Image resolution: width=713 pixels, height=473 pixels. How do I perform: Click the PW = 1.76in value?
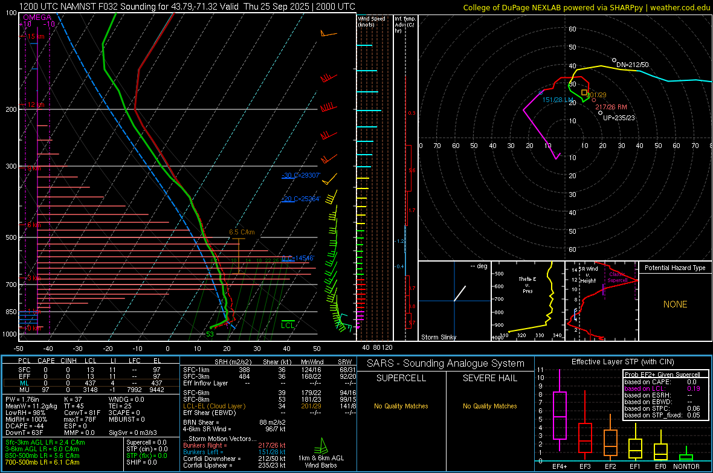click(22, 399)
